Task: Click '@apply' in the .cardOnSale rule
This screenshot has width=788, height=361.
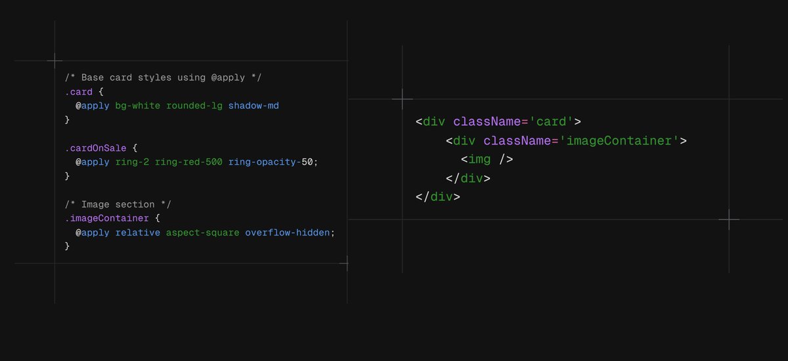Action: coord(93,162)
